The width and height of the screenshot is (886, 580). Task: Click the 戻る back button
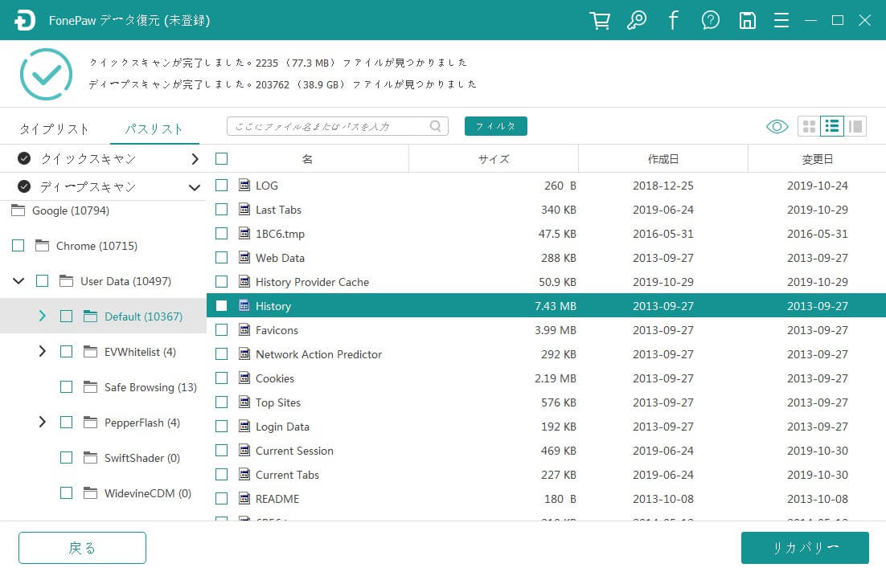pos(82,547)
